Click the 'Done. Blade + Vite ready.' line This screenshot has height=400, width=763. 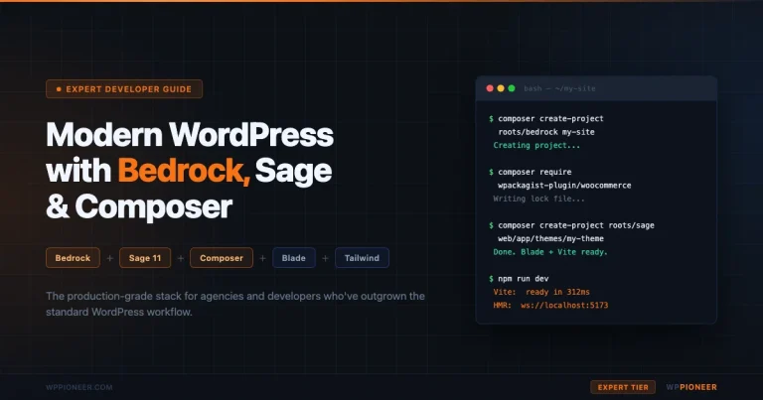pyautogui.click(x=550, y=252)
